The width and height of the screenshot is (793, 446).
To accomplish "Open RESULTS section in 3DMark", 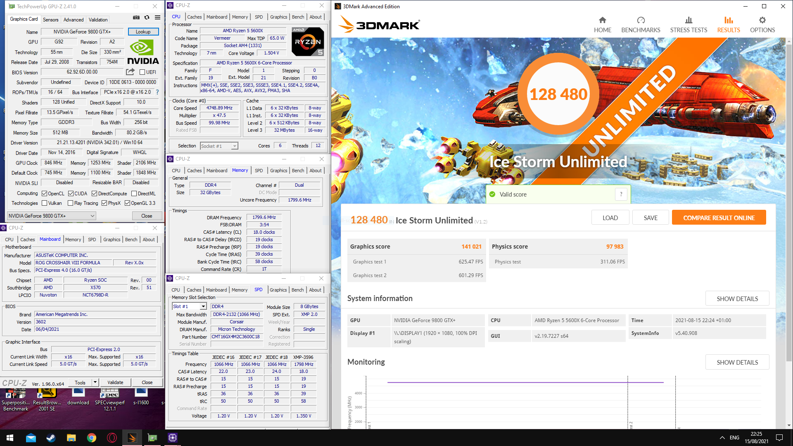I will click(729, 25).
